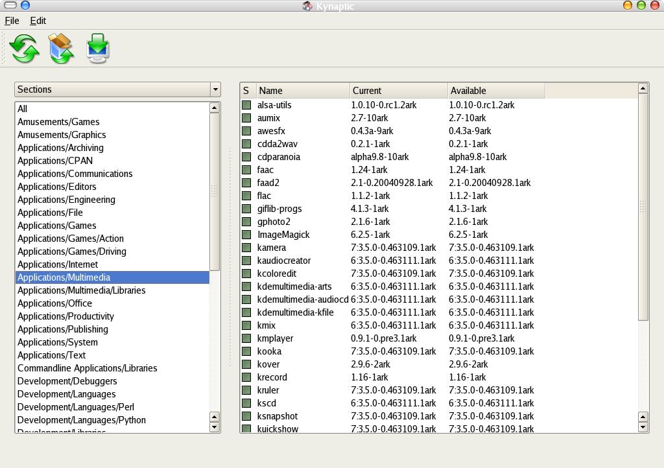Viewport: 664px width, 468px height.
Task: Toggle status box for kscd
Action: (246, 403)
